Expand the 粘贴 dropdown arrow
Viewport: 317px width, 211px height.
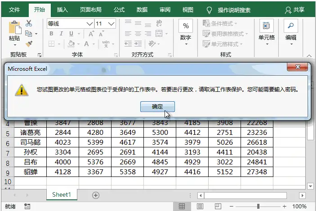tap(14, 44)
